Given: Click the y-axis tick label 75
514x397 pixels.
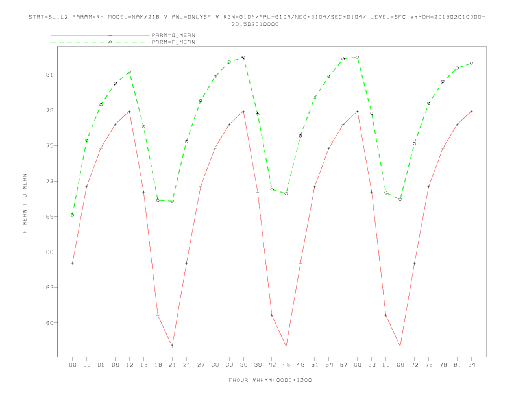Looking at the screenshot, I should tap(49, 145).
